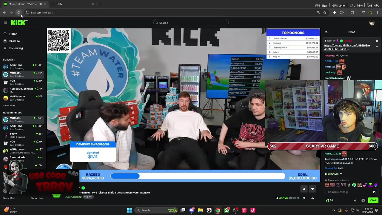Bookmark this page with the star icon
The height and width of the screenshot is (215, 382).
tap(325, 13)
